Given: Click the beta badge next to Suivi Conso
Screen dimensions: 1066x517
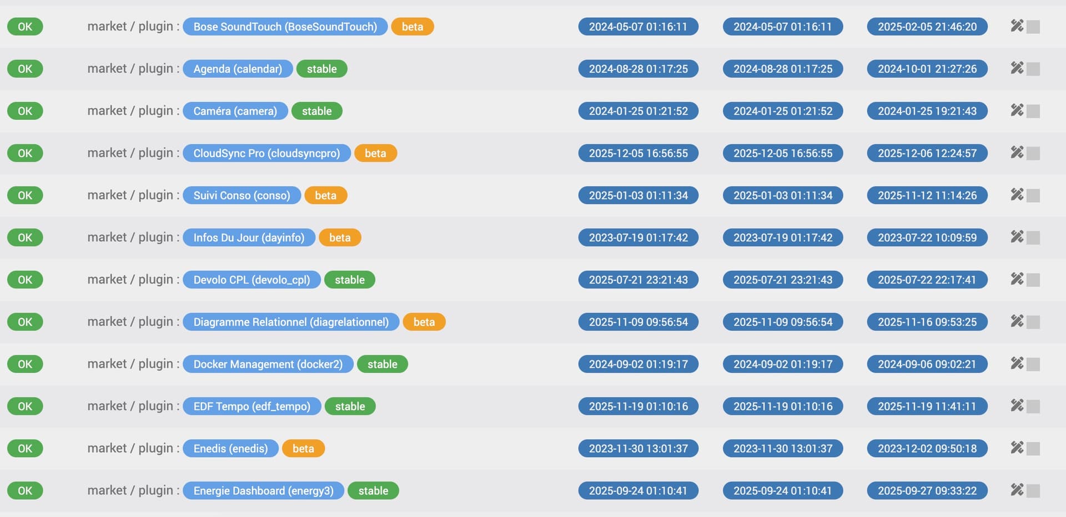Looking at the screenshot, I should pos(326,195).
